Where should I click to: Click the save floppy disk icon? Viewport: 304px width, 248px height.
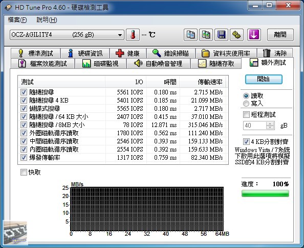pyautogui.click(x=221, y=35)
